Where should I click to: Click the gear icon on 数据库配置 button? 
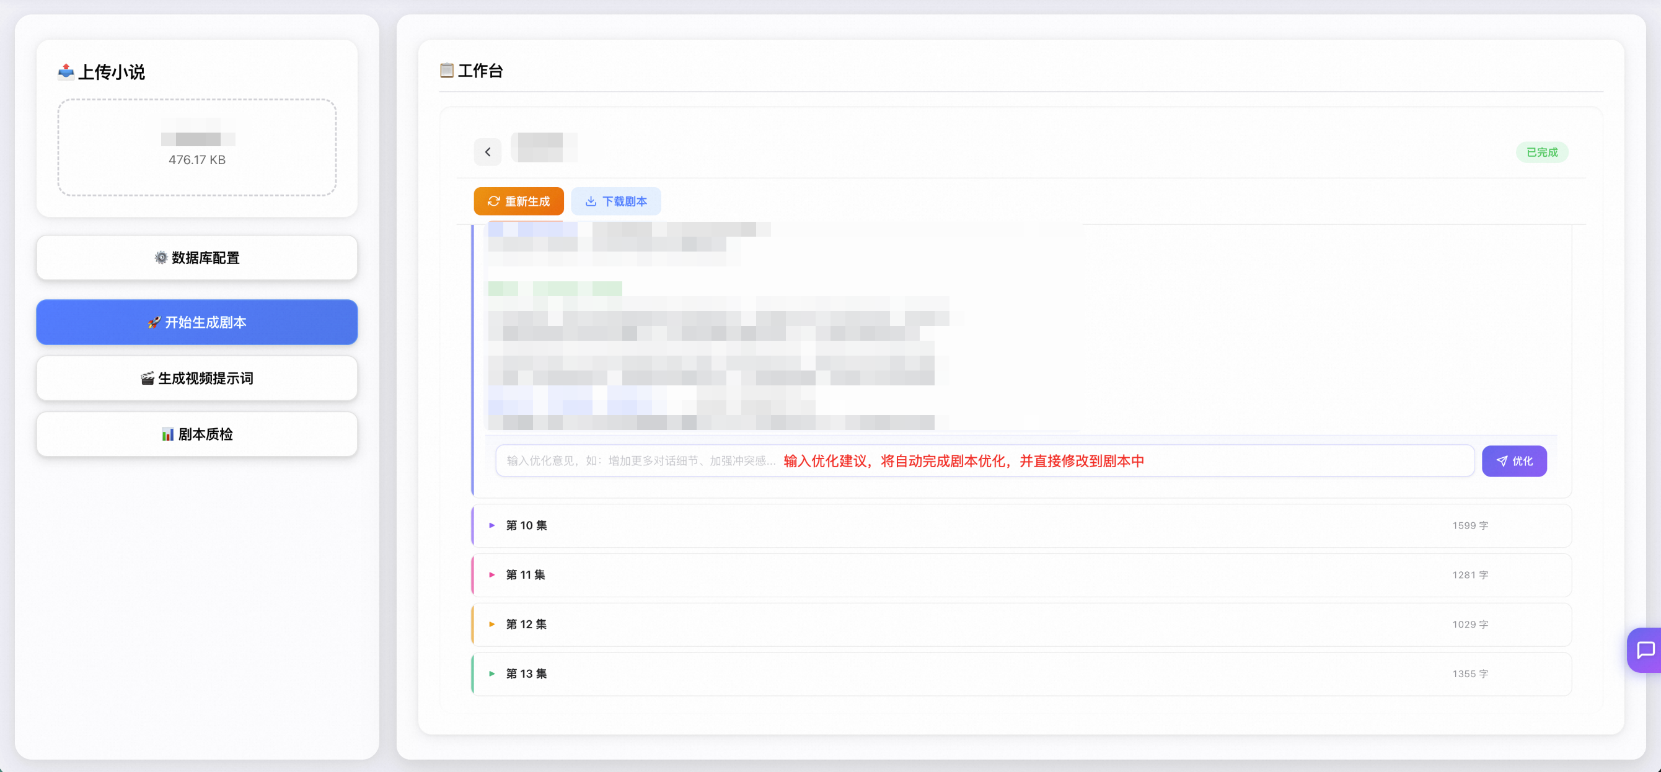[x=161, y=258]
